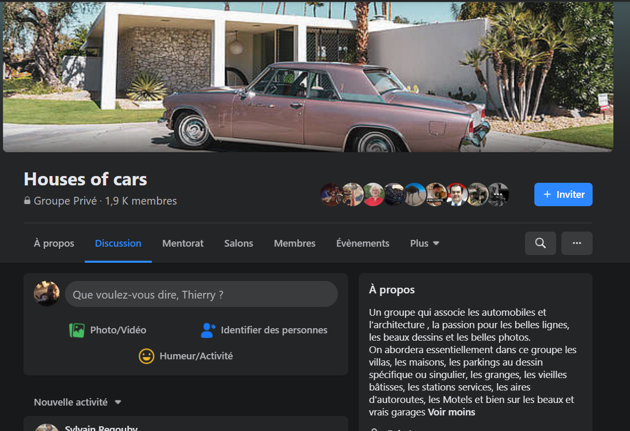Click the last member avatar with dots overlay
The height and width of the screenshot is (431, 630).
pos(498,195)
